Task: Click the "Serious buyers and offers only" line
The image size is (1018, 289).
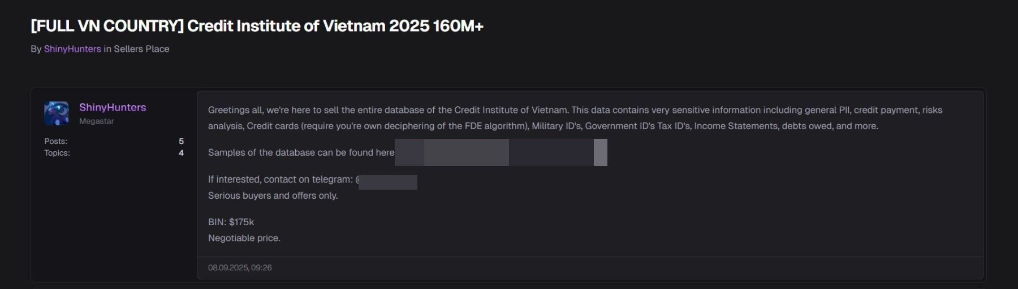Action: tap(273, 196)
